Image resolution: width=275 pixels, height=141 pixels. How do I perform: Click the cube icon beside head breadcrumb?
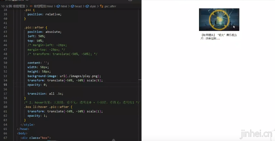click(x=73, y=6)
